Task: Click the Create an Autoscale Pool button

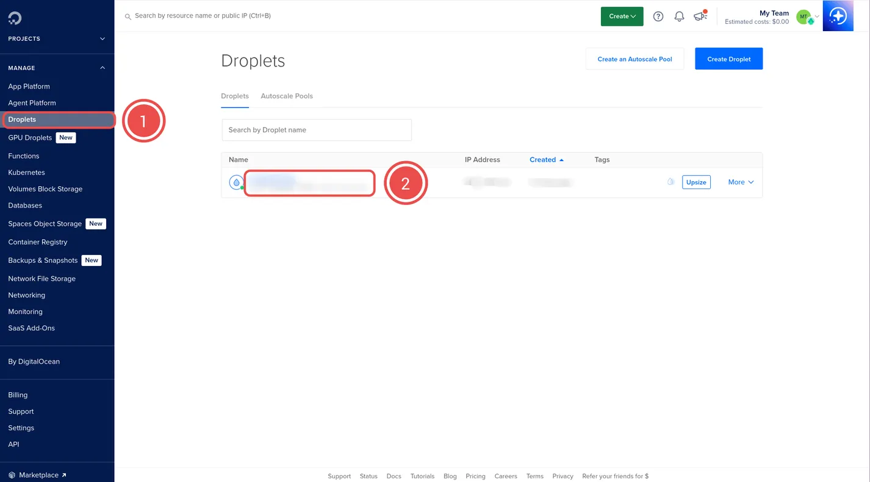Action: (x=635, y=59)
